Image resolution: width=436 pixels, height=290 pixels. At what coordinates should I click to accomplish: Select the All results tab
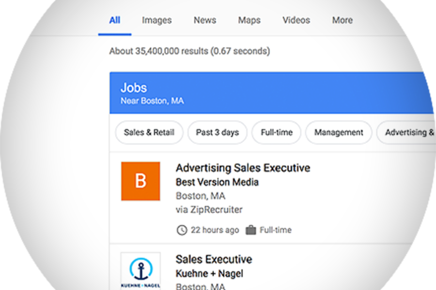tap(114, 20)
